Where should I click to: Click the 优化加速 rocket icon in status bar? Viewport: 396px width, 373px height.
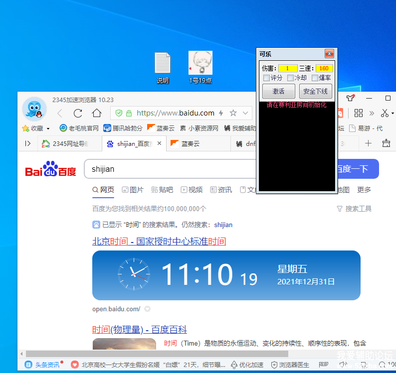pyautogui.click(x=234, y=365)
